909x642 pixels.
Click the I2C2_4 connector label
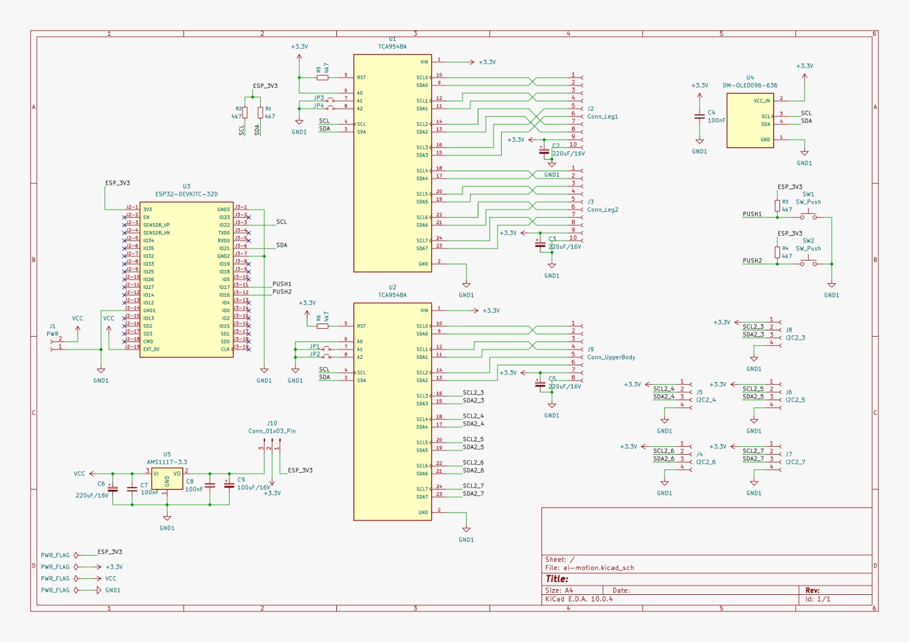[706, 400]
